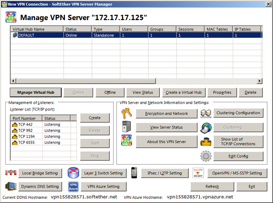273x203 pixels.
Task: Click Azure hostname vpn155828571.vpnazure.net
Action: [200, 197]
